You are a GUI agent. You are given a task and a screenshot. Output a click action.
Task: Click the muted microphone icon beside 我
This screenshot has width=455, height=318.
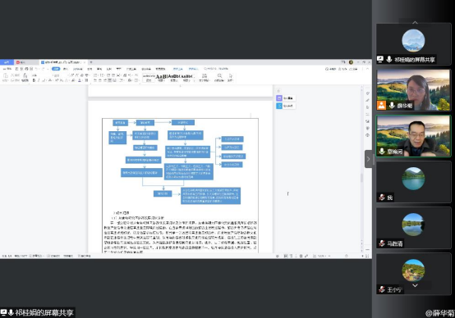[382, 198]
